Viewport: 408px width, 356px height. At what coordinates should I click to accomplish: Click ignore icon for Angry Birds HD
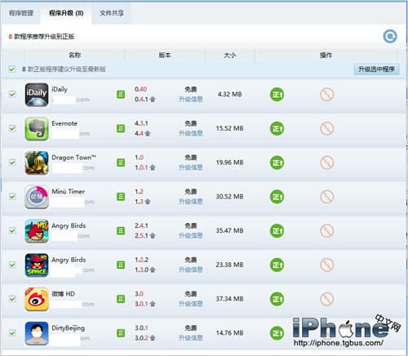coord(326,231)
